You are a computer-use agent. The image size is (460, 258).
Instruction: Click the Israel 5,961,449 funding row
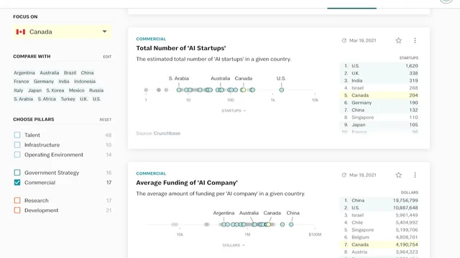[x=379, y=215]
